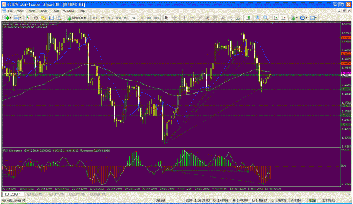Viewport: 353px width, 204px height.
Task: Open the Tools menu
Action: click(55, 11)
